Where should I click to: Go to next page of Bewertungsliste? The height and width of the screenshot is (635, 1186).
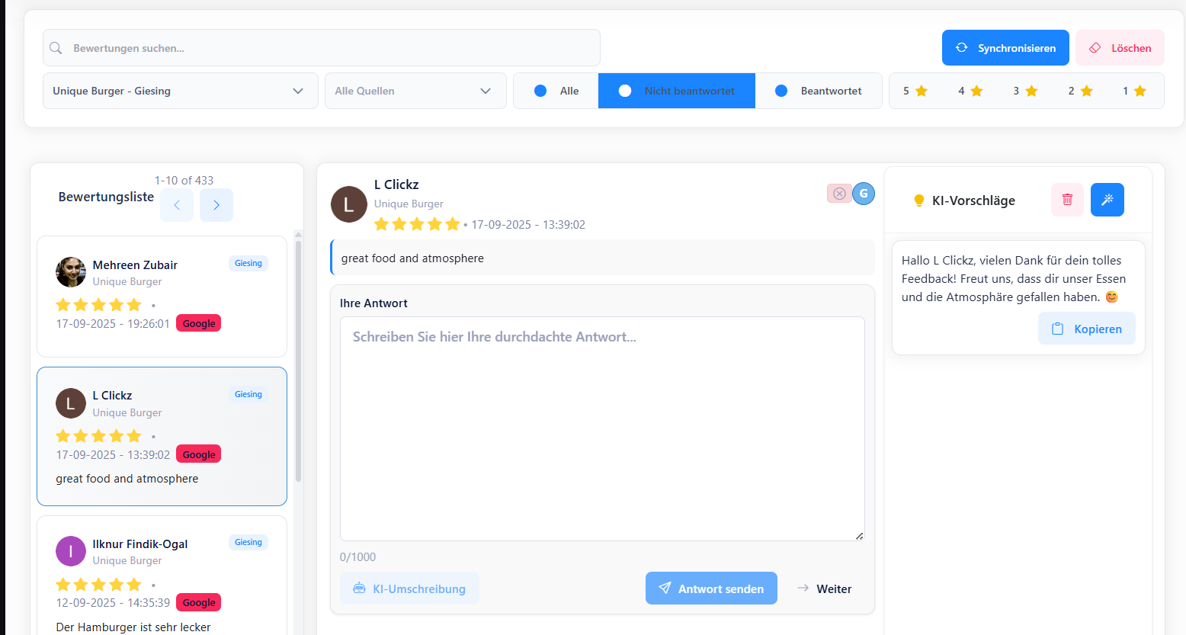(x=216, y=205)
